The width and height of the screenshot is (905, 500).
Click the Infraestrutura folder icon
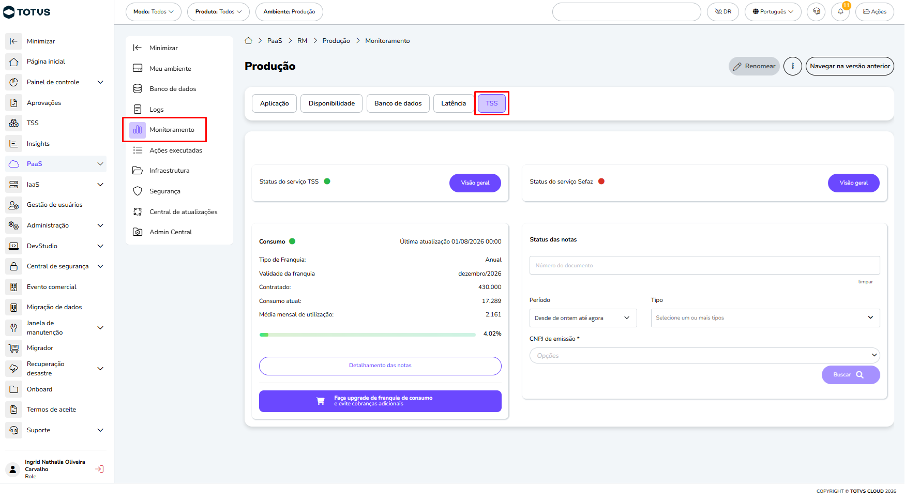tap(138, 171)
